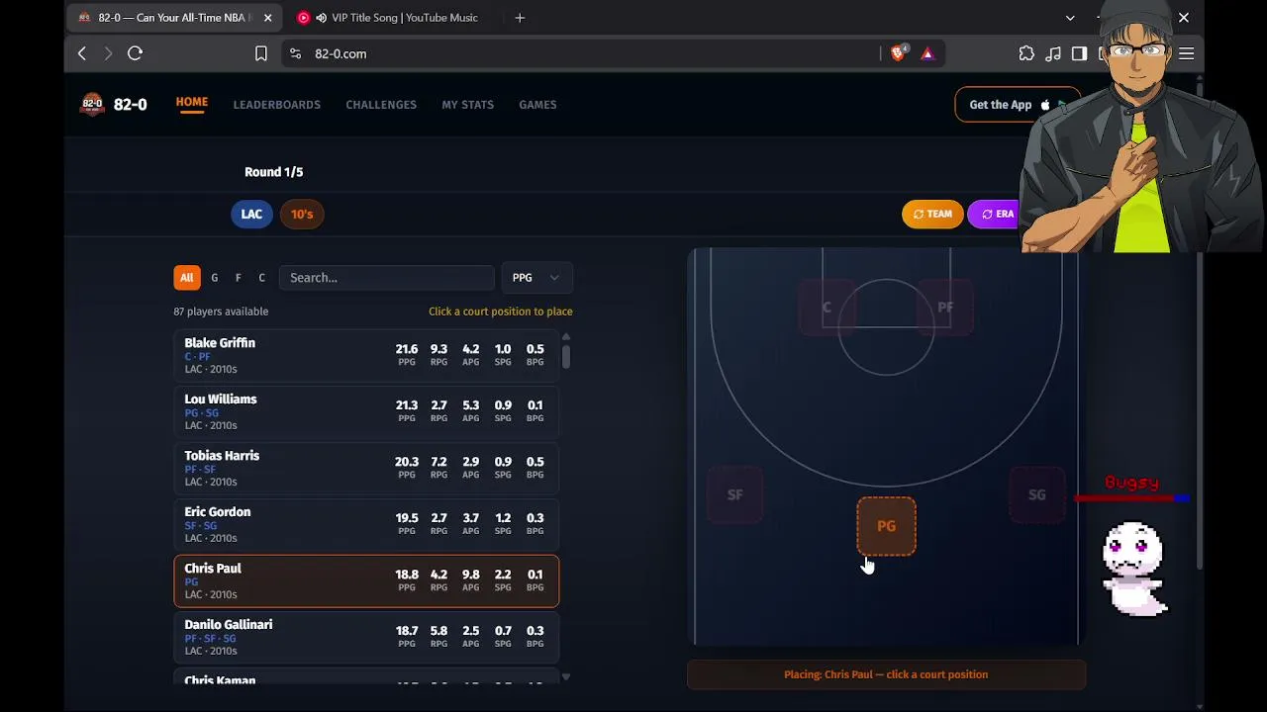Select Lou Williams from the player list
Viewport: 1267px width, 712px height.
coord(366,412)
